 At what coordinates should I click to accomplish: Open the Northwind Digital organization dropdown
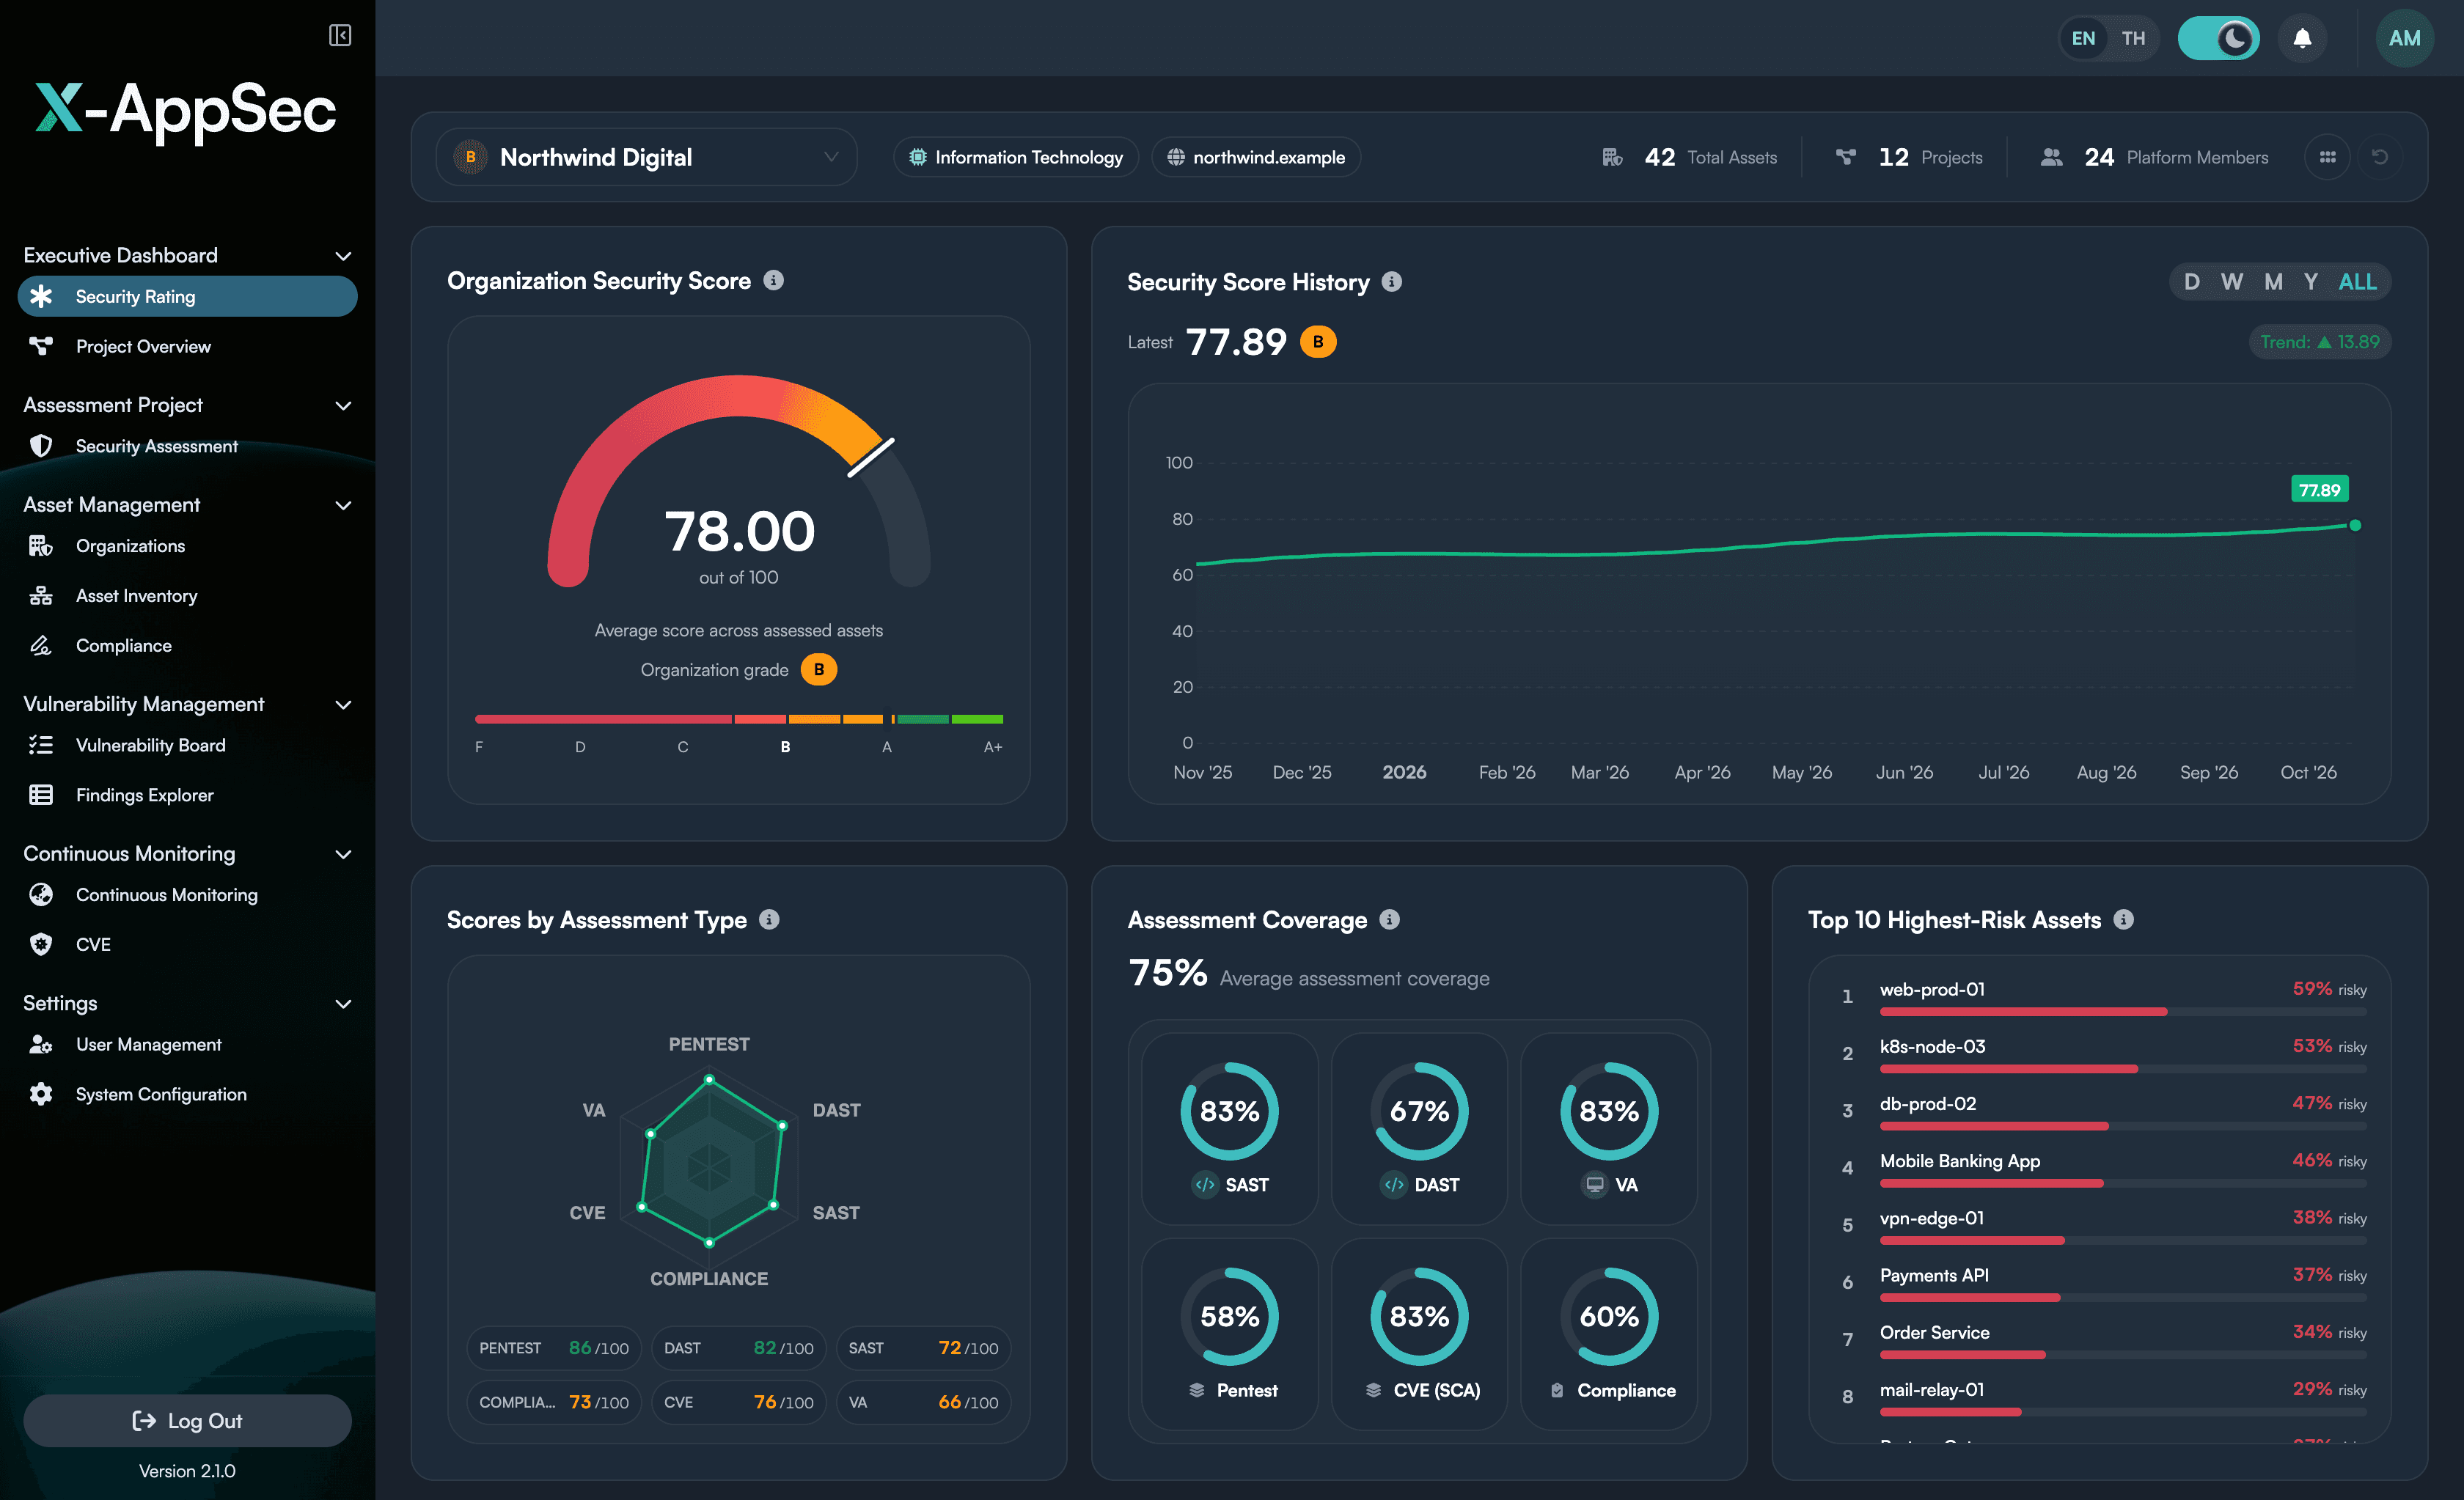(646, 158)
